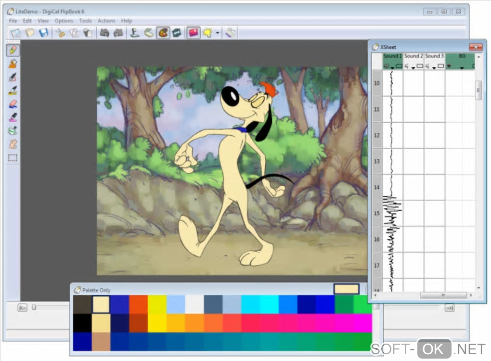Pick the black swatch in palette

pos(82,323)
